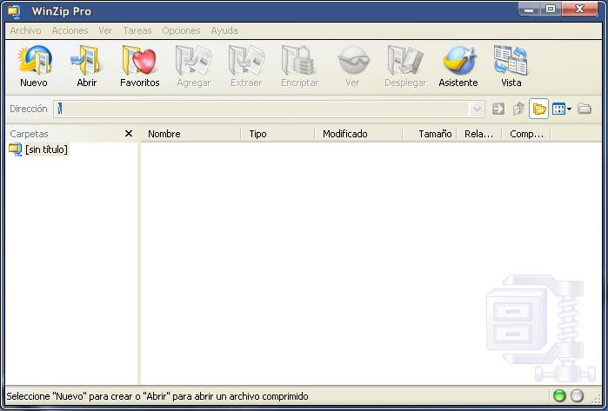Viewport: 608px width, 411px height.
Task: Focus the Dirección address field
Action: click(x=261, y=109)
